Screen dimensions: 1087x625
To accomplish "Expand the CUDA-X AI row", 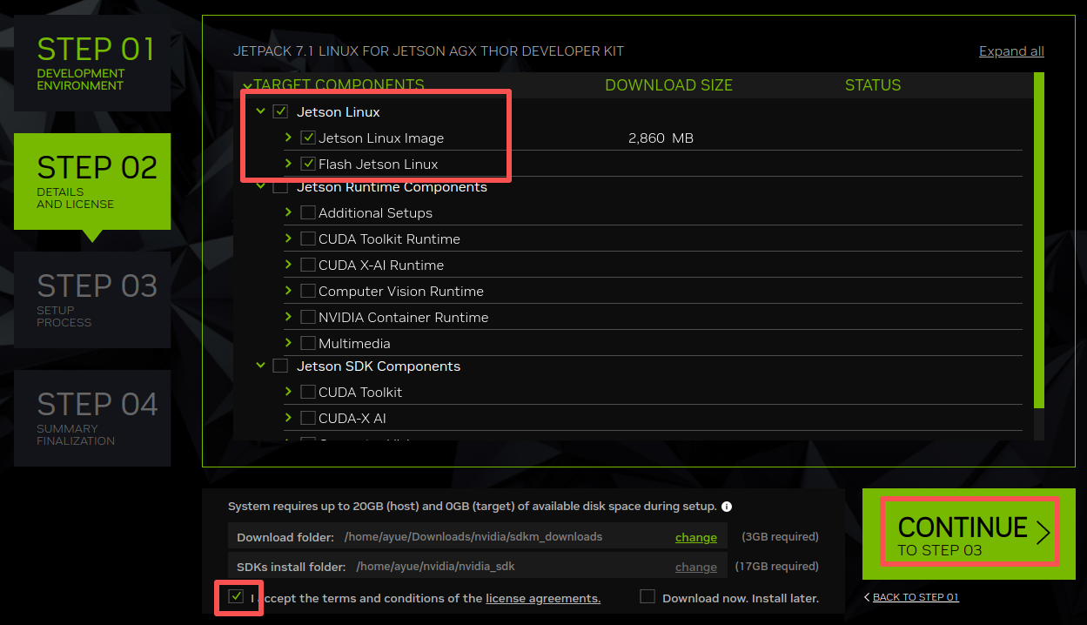I will click(x=288, y=418).
